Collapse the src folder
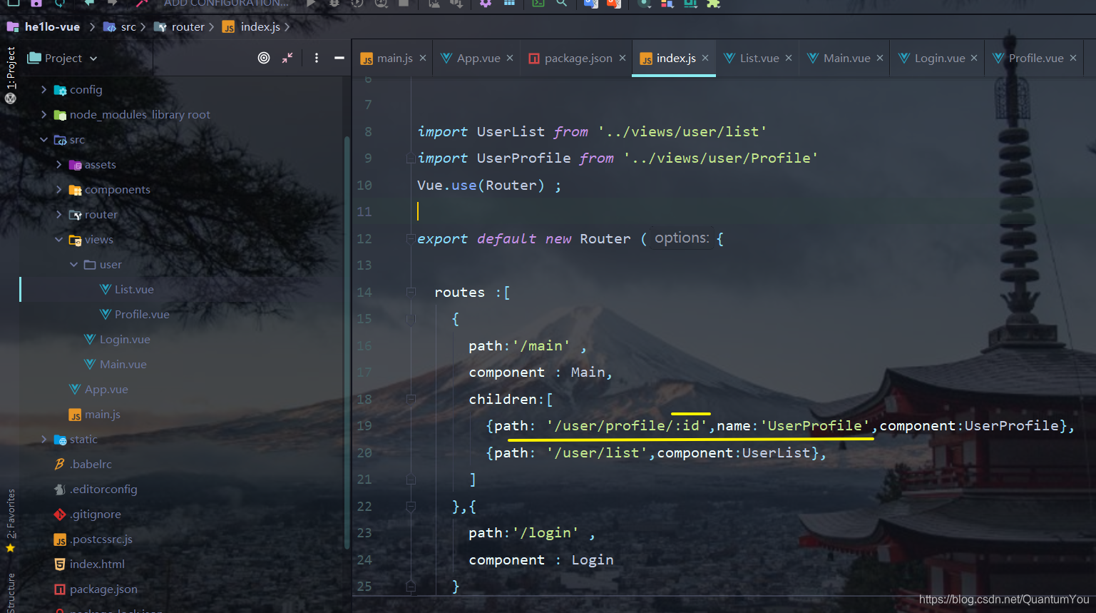The image size is (1096, 613). point(44,140)
